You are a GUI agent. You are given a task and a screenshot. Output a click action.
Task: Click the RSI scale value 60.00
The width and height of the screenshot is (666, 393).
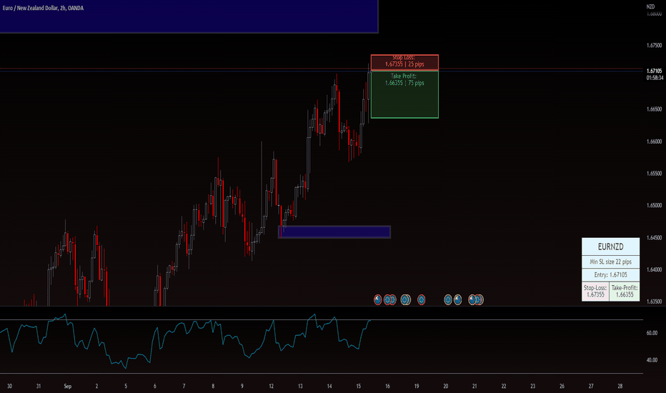[652, 333]
